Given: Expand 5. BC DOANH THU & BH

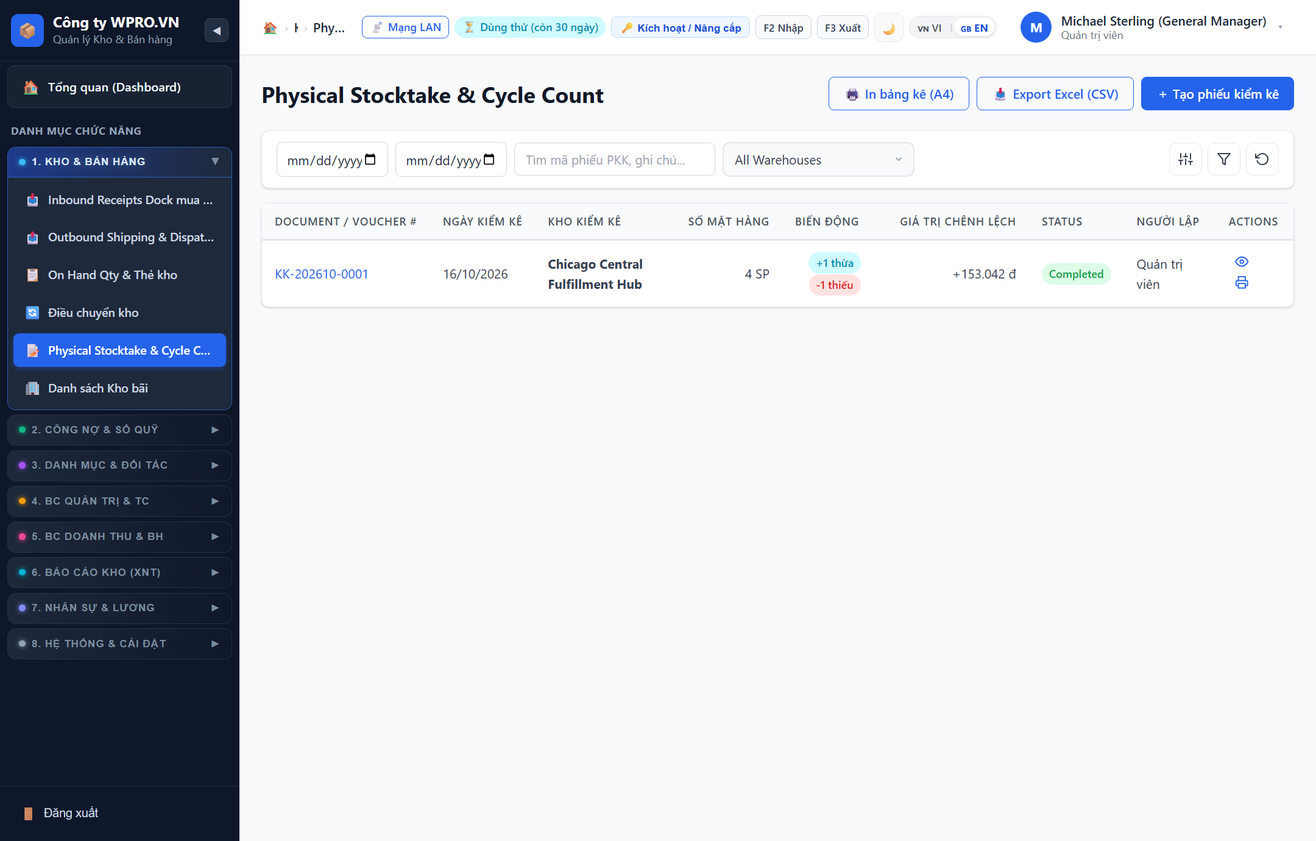Looking at the screenshot, I should click(119, 536).
